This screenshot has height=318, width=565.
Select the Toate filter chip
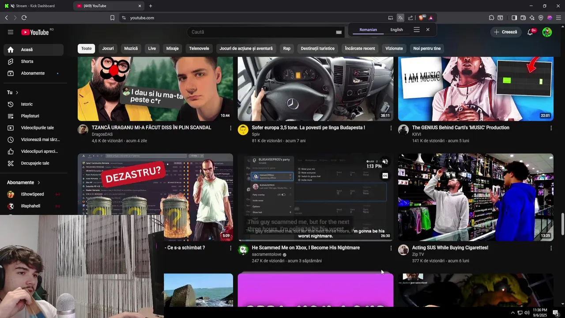click(87, 49)
